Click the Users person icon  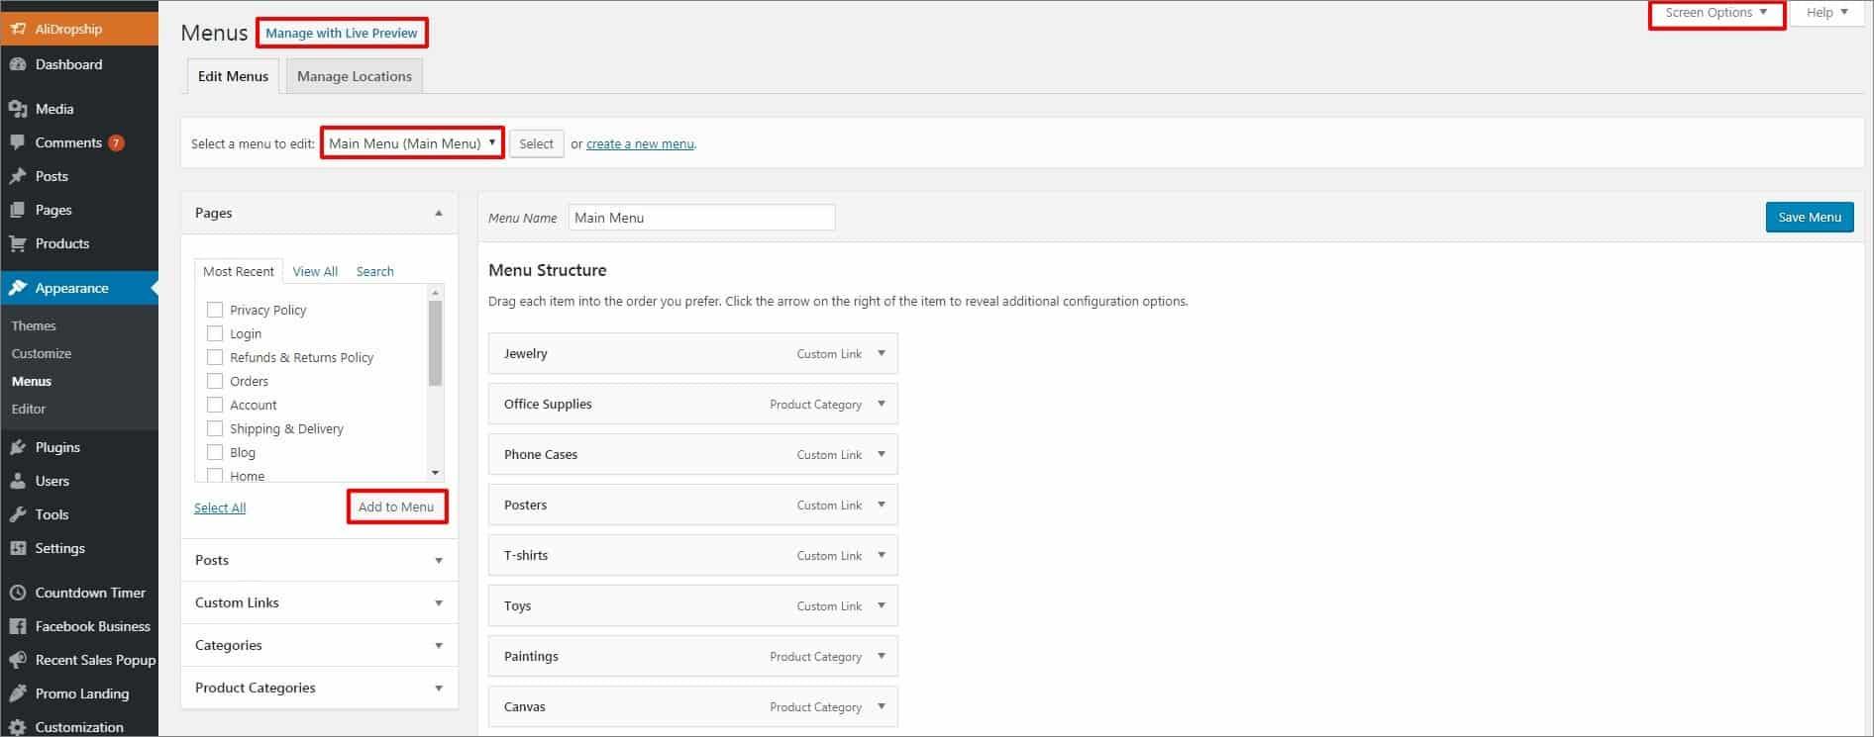(18, 481)
